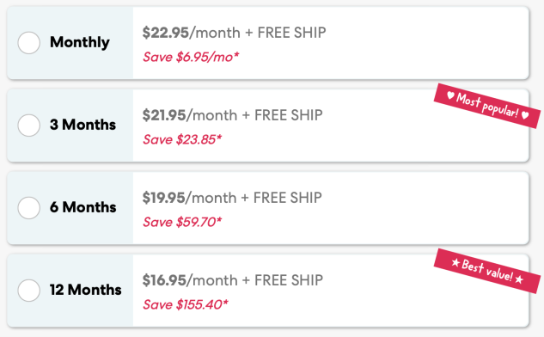Click the Monthly plan label

80,42
